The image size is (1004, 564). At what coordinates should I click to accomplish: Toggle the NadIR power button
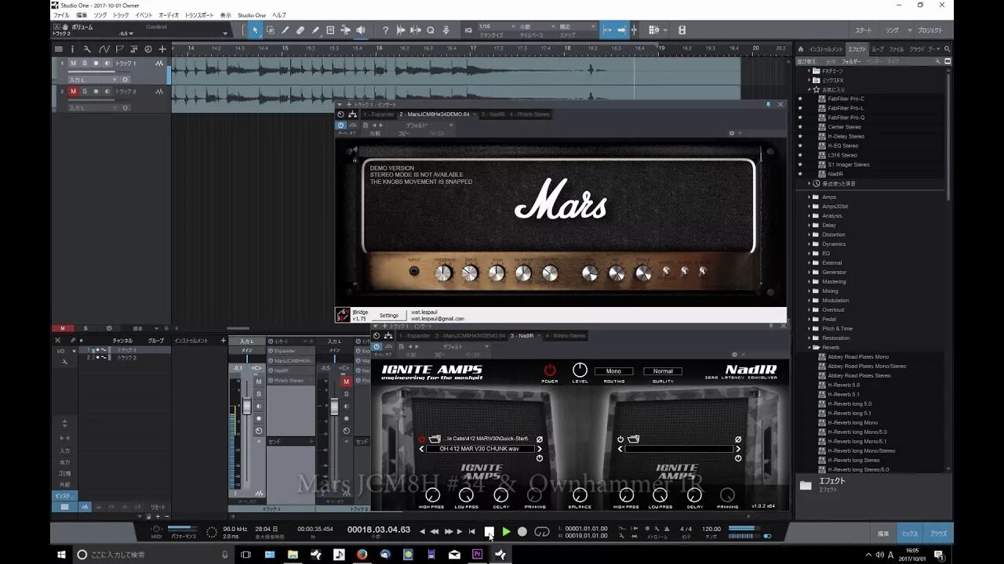click(x=550, y=370)
